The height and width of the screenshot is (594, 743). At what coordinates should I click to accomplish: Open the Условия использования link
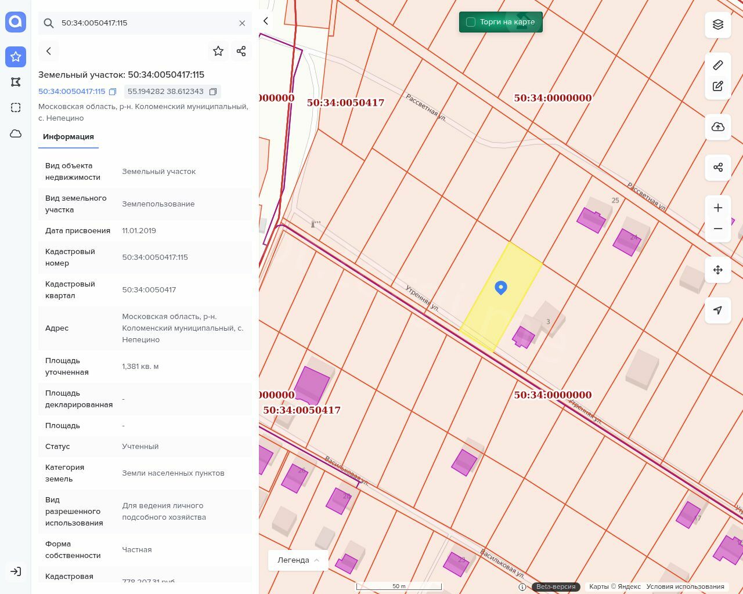click(x=685, y=586)
